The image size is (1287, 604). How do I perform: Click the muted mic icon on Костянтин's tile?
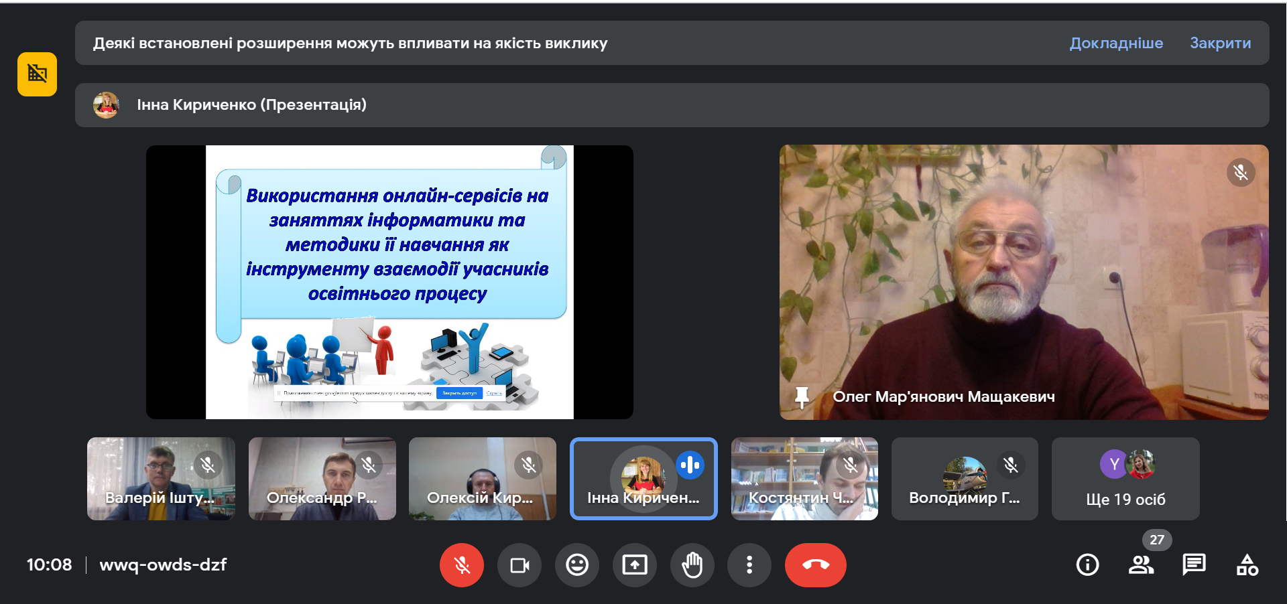coord(851,465)
